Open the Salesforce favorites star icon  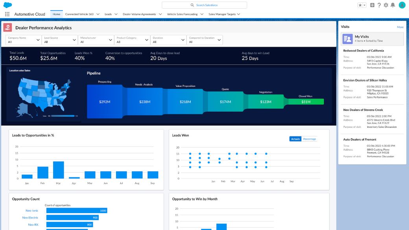[359, 5]
